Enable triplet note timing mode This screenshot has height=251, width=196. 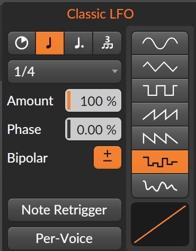107,43
